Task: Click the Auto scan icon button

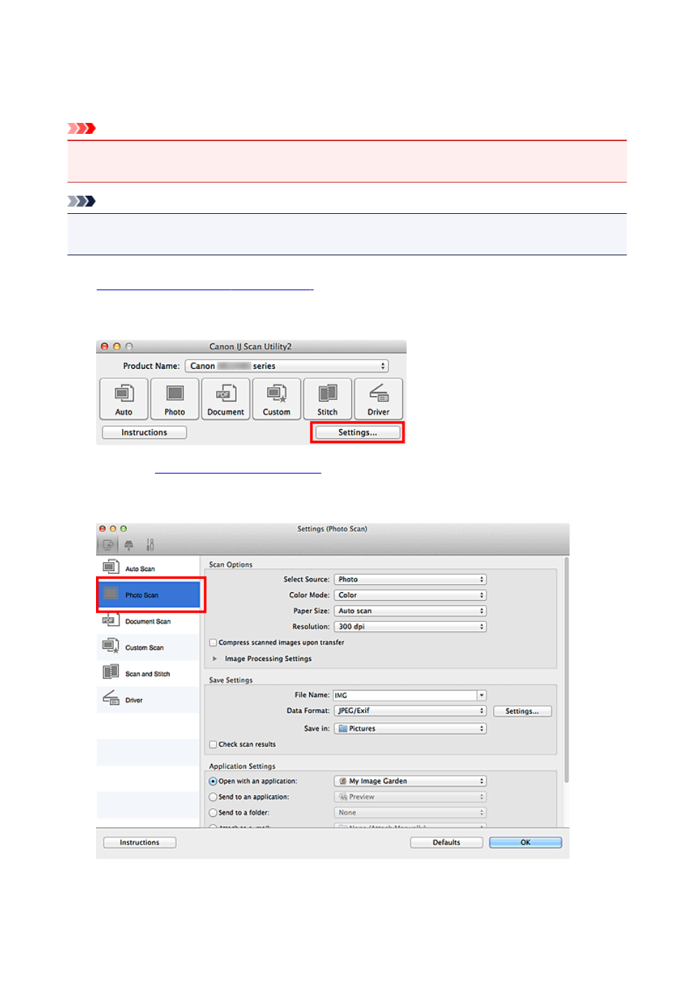Action: coord(124,399)
